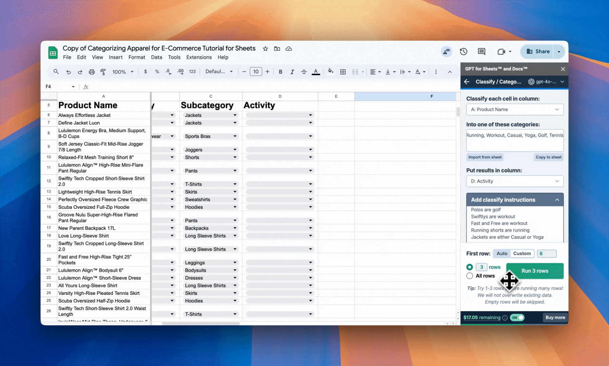Open the gpt-4o model selector dropdown
Viewport: 609px width, 366px height.
(x=546, y=82)
